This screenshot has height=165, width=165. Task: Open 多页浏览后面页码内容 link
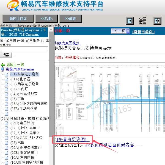(109, 145)
